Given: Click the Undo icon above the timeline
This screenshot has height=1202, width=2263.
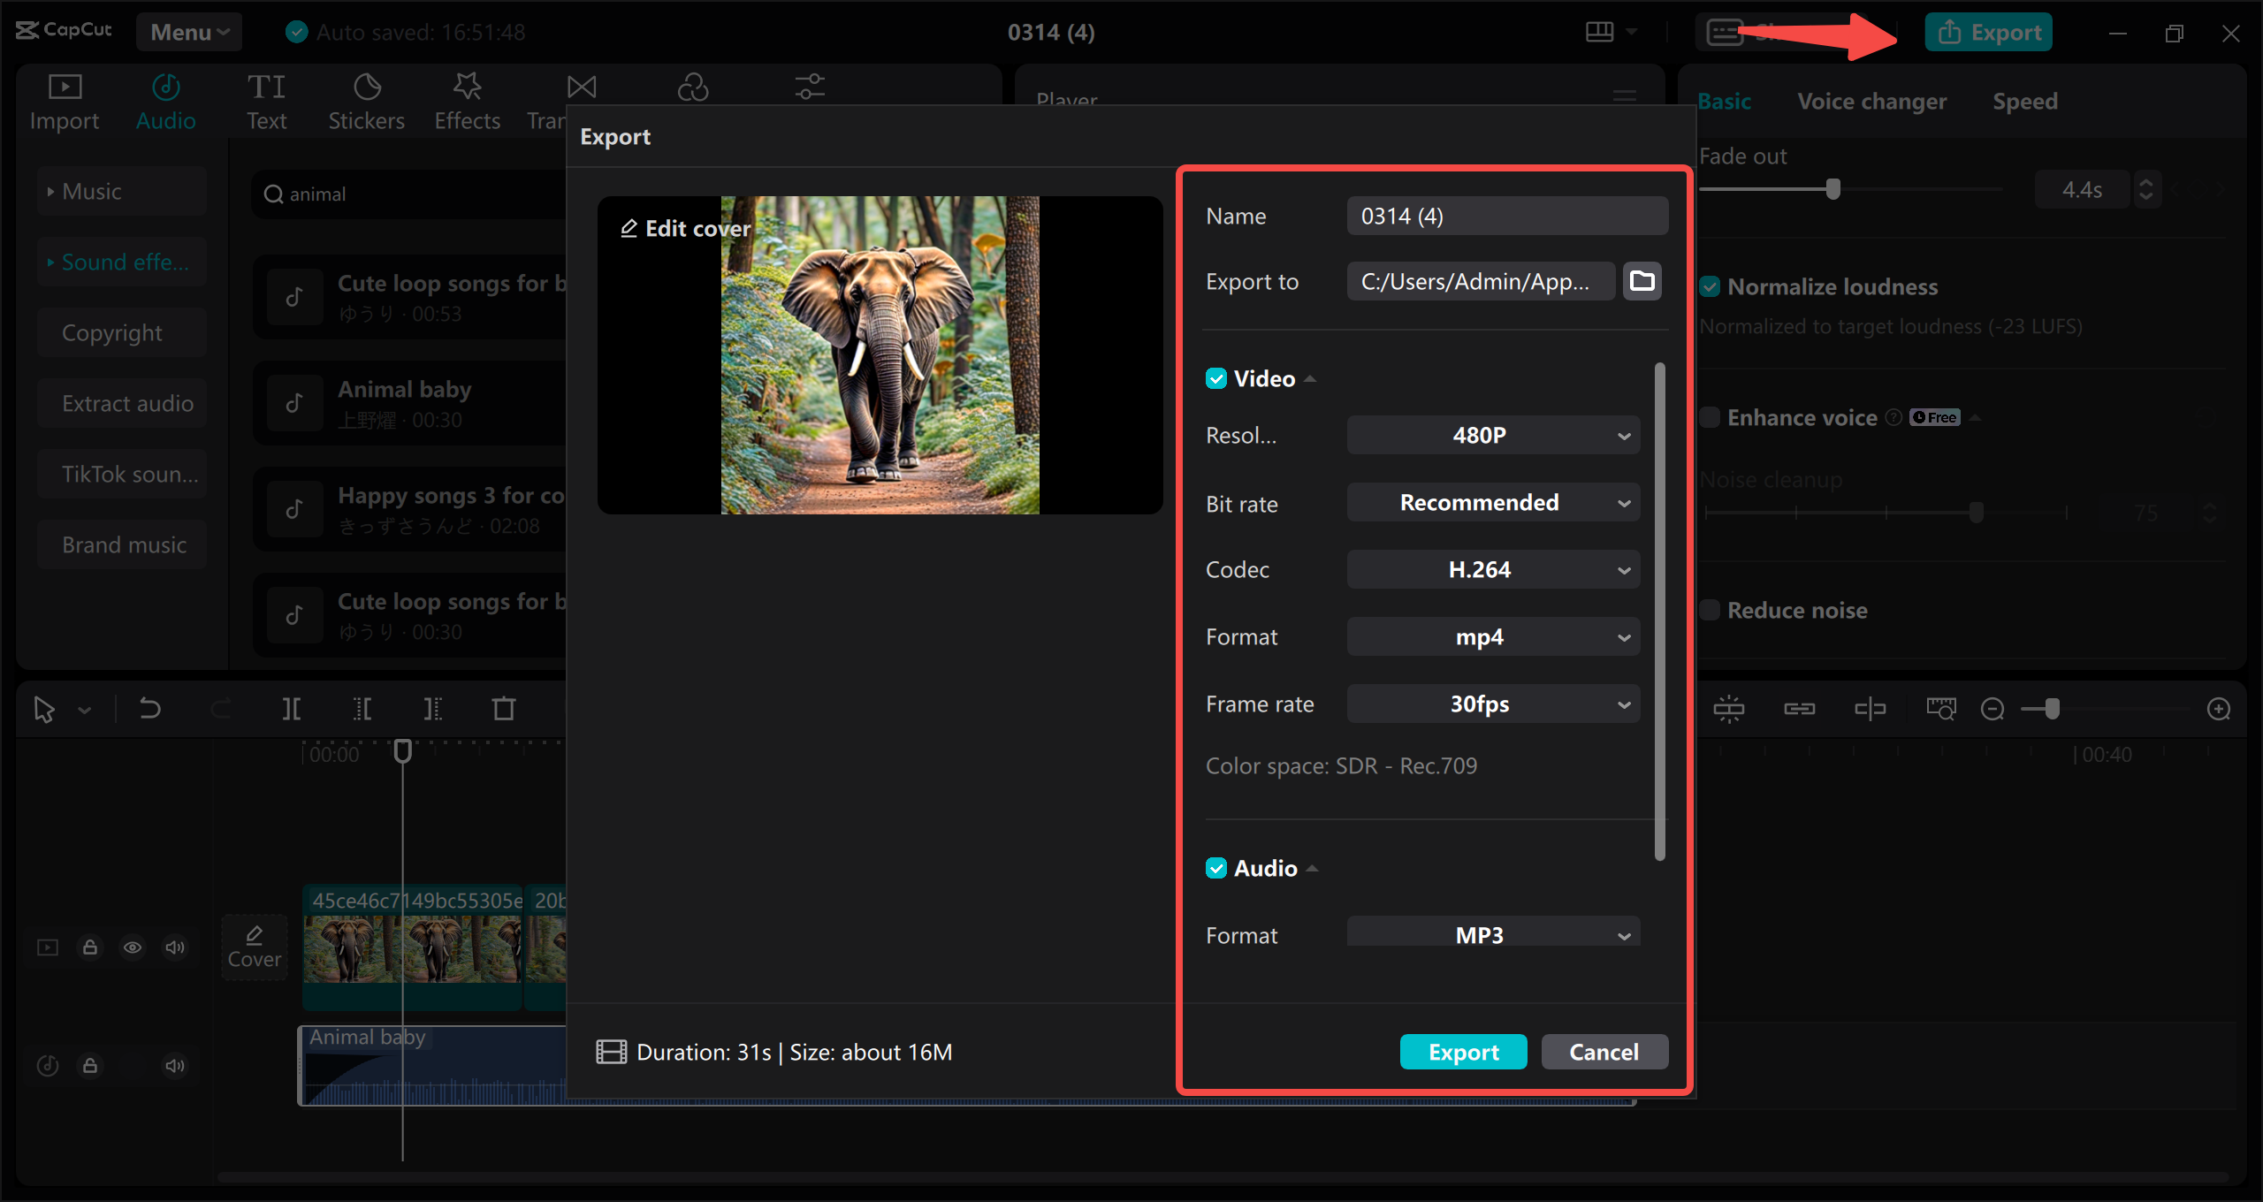Looking at the screenshot, I should tap(149, 708).
